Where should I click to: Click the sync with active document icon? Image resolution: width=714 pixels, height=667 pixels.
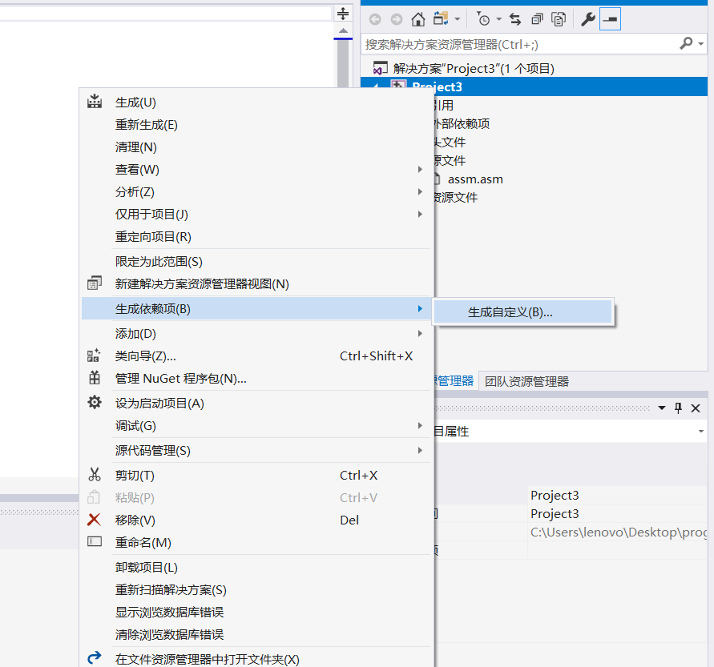515,19
